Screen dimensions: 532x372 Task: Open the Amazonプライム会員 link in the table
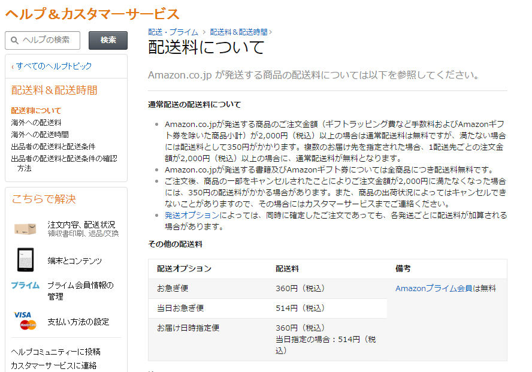(x=434, y=289)
